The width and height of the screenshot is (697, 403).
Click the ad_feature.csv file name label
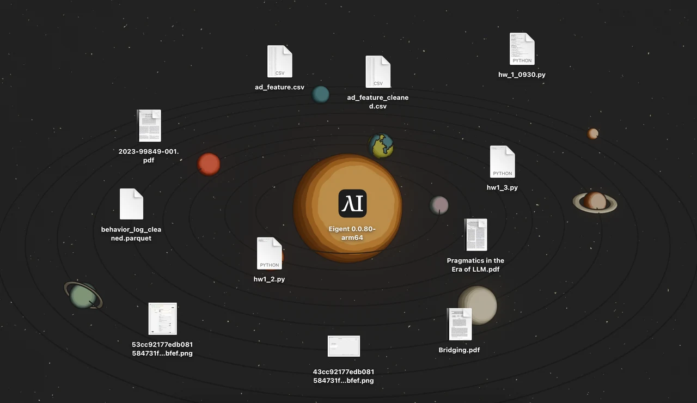[279, 87]
